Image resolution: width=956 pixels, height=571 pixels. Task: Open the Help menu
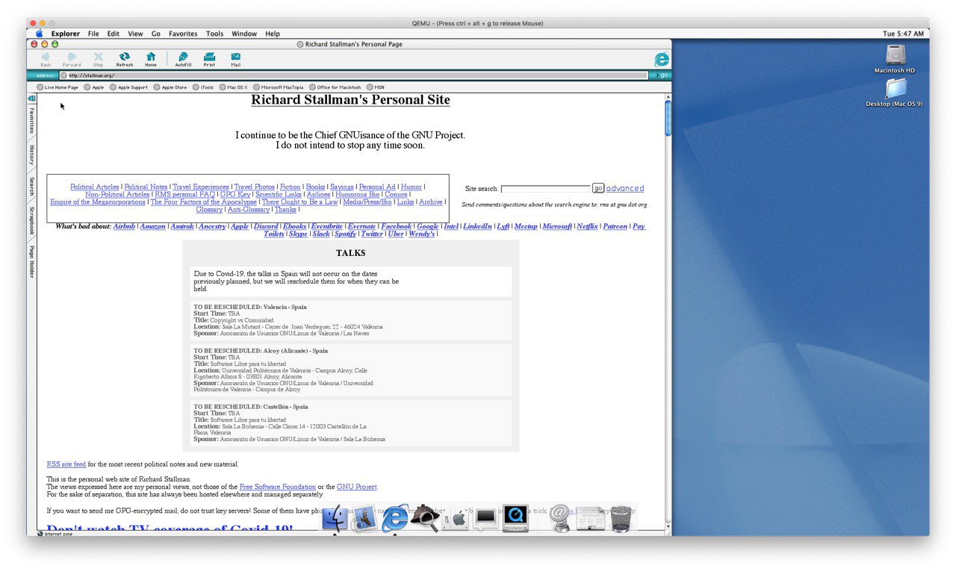[273, 34]
